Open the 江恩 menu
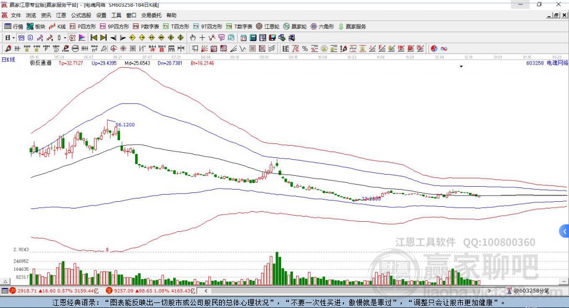 [x=61, y=15]
